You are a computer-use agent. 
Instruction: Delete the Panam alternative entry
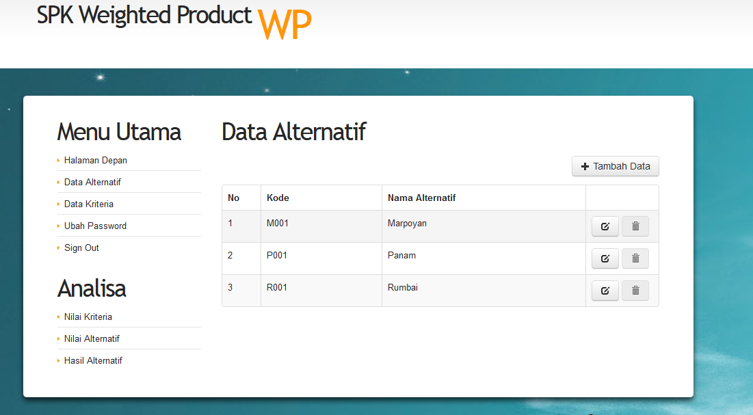[x=635, y=258]
